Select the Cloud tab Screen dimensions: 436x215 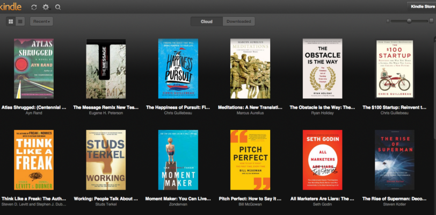pyautogui.click(x=207, y=21)
